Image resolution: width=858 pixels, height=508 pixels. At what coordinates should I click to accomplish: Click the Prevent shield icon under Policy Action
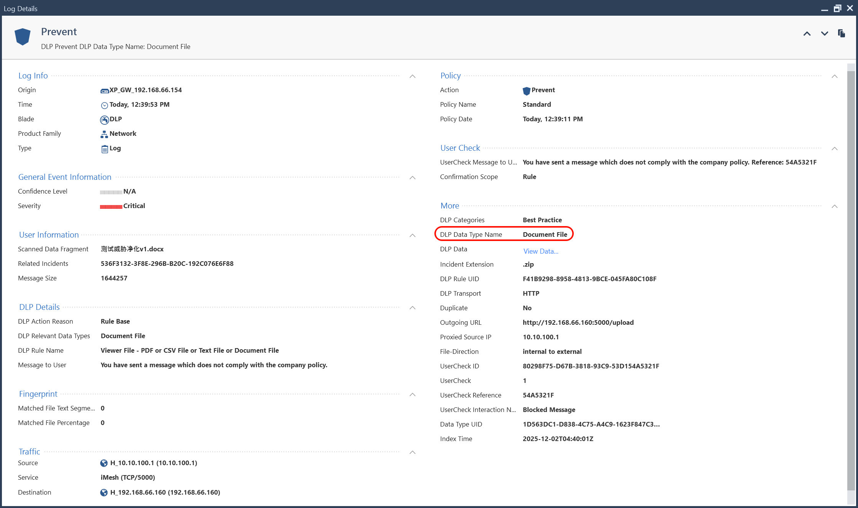(x=527, y=91)
